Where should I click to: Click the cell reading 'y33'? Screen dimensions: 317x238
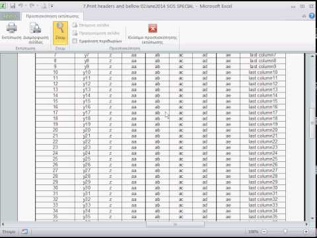click(87, 205)
